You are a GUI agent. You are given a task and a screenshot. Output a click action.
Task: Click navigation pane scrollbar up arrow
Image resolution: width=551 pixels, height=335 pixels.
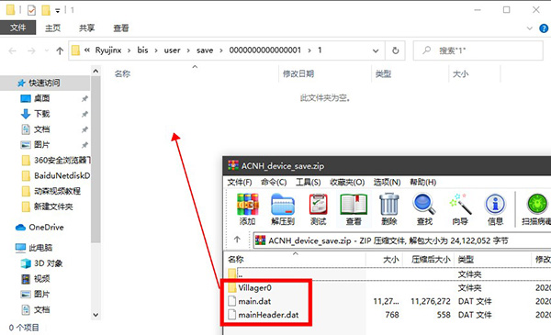click(96, 72)
